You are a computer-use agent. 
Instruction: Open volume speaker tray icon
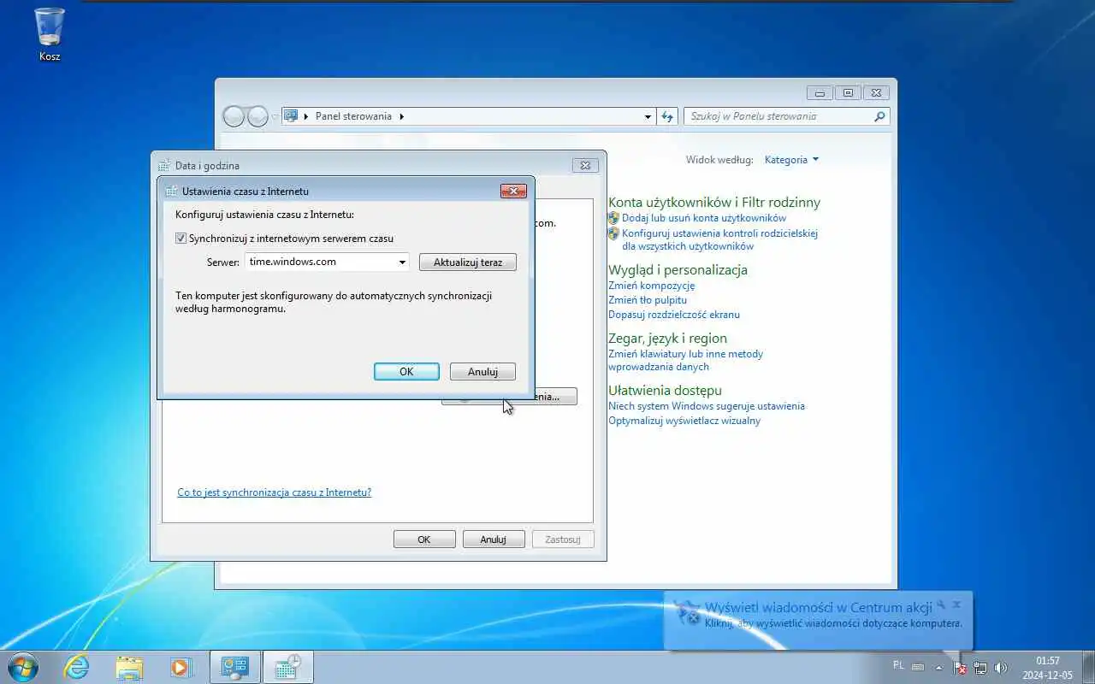[1001, 667]
